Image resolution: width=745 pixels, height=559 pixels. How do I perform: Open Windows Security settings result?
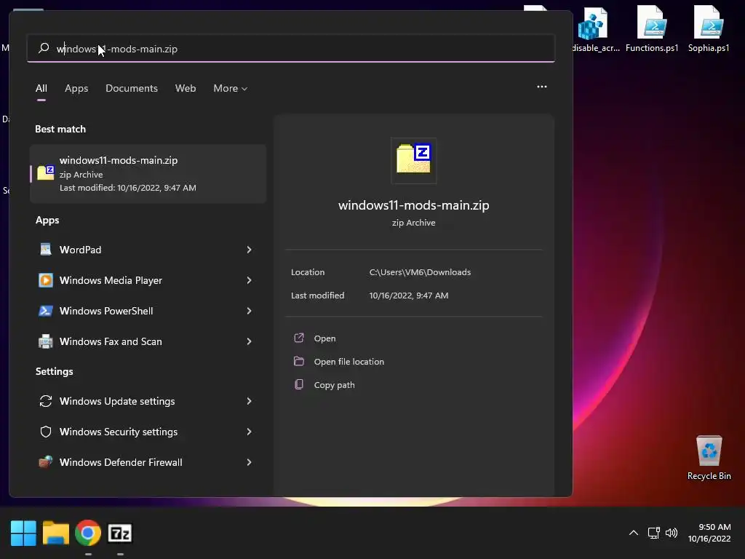coord(148,432)
